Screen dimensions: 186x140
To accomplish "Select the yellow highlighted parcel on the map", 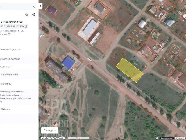I will [130, 70].
